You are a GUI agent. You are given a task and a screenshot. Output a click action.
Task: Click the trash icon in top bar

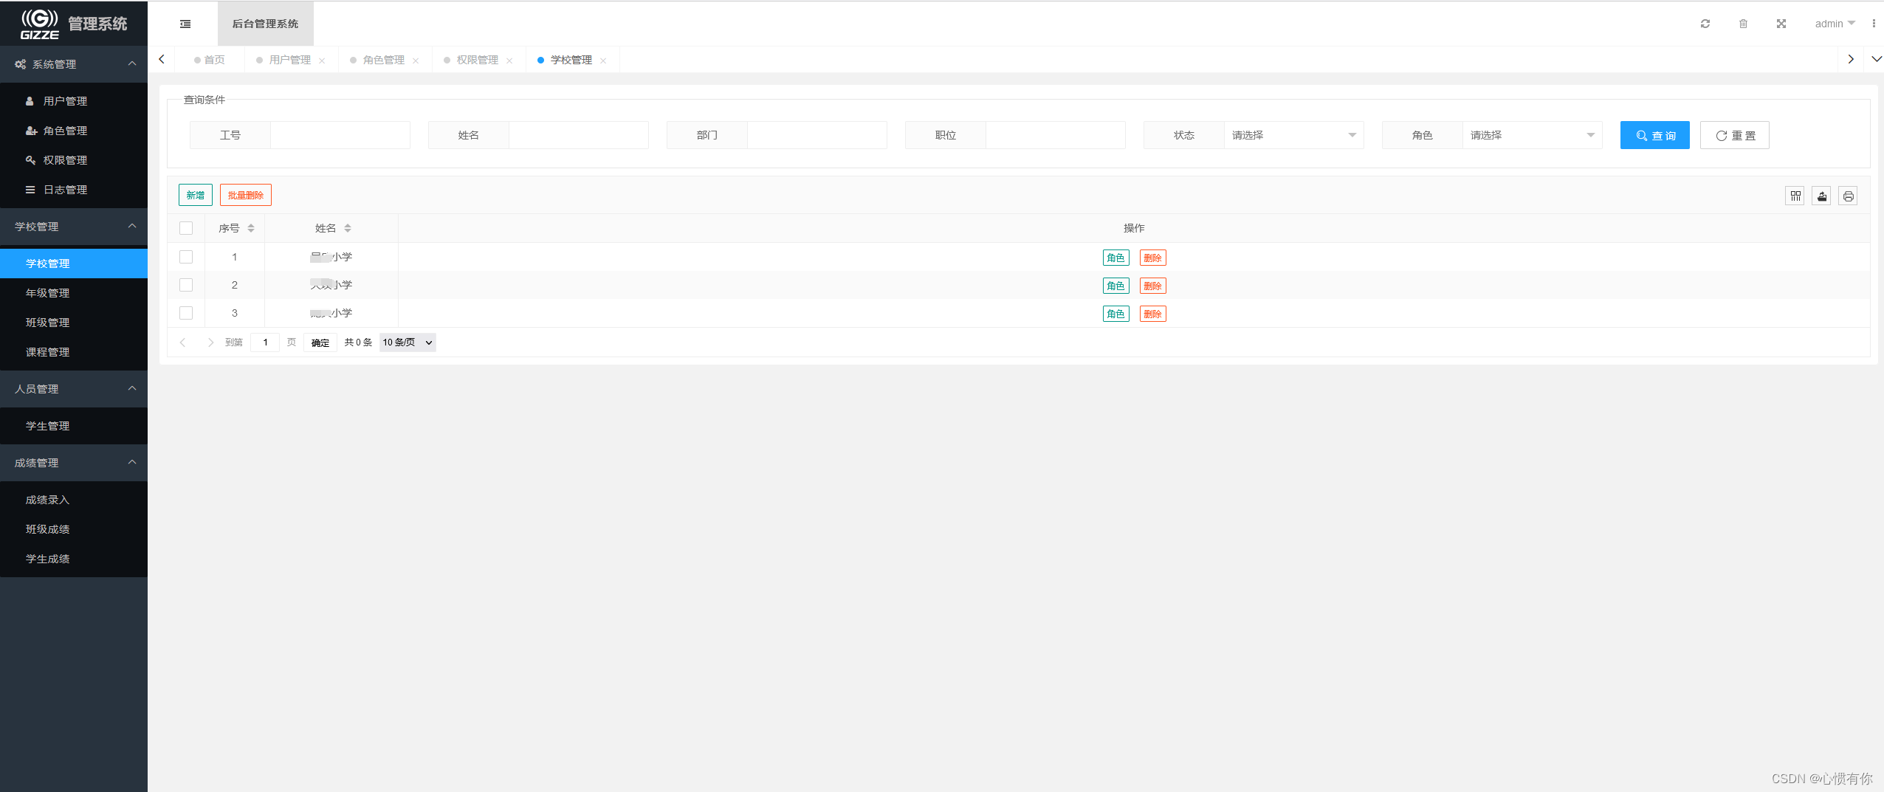(x=1743, y=24)
